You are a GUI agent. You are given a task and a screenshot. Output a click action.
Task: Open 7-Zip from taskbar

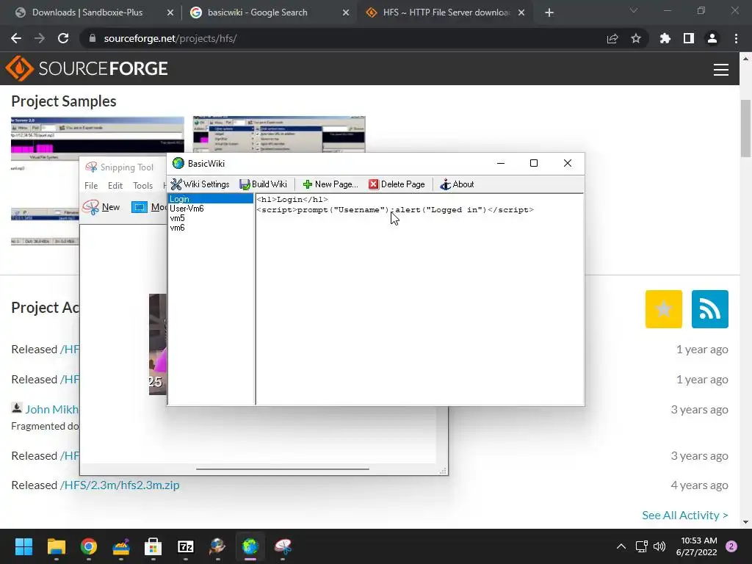coord(186,546)
